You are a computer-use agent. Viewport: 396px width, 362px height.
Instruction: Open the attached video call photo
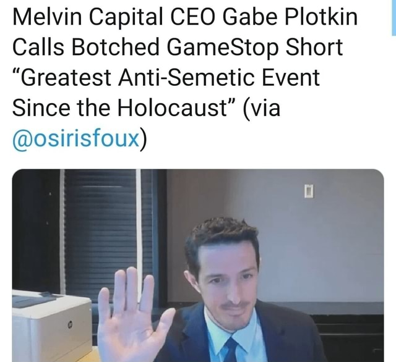[198, 266]
